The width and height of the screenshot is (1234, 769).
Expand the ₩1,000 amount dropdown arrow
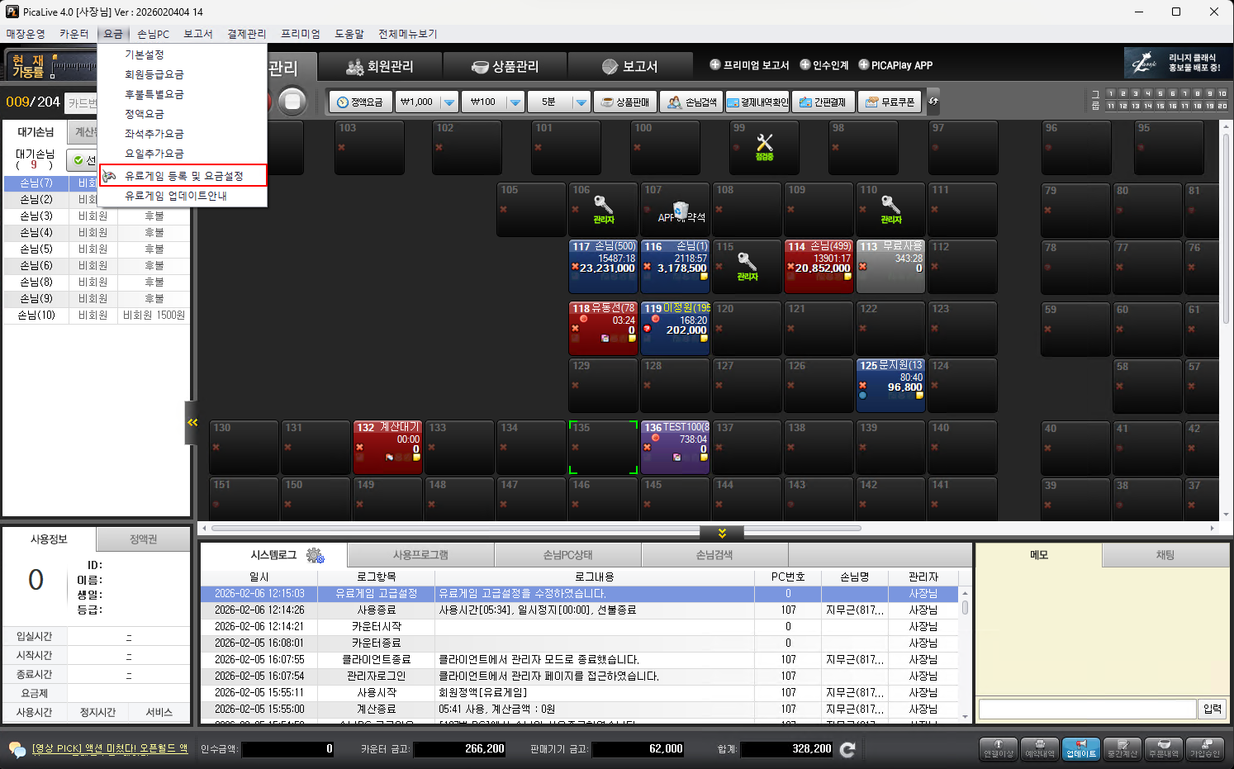coord(449,102)
